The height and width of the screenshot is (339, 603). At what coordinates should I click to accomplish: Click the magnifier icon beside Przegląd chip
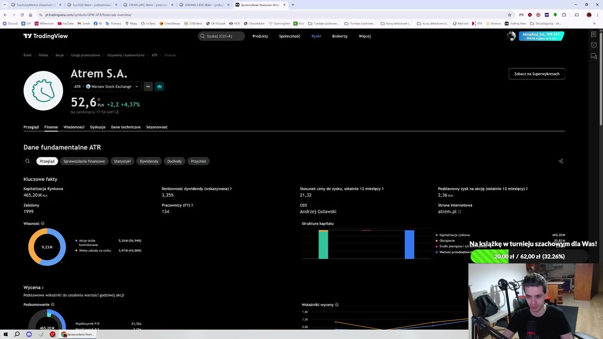[x=27, y=161]
